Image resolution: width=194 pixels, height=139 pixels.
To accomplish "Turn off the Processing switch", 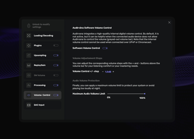I will (x=56, y=85).
